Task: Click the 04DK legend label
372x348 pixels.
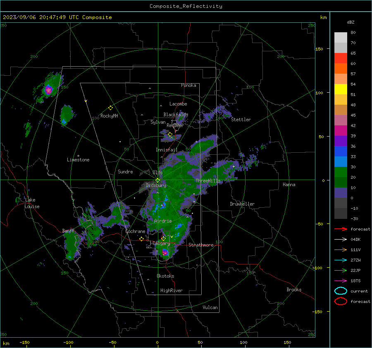Action: pyautogui.click(x=355, y=240)
